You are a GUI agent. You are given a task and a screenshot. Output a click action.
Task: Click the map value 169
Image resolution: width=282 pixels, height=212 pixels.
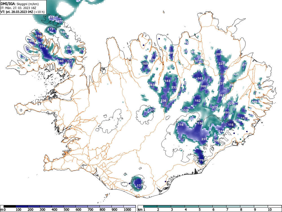[145, 63]
